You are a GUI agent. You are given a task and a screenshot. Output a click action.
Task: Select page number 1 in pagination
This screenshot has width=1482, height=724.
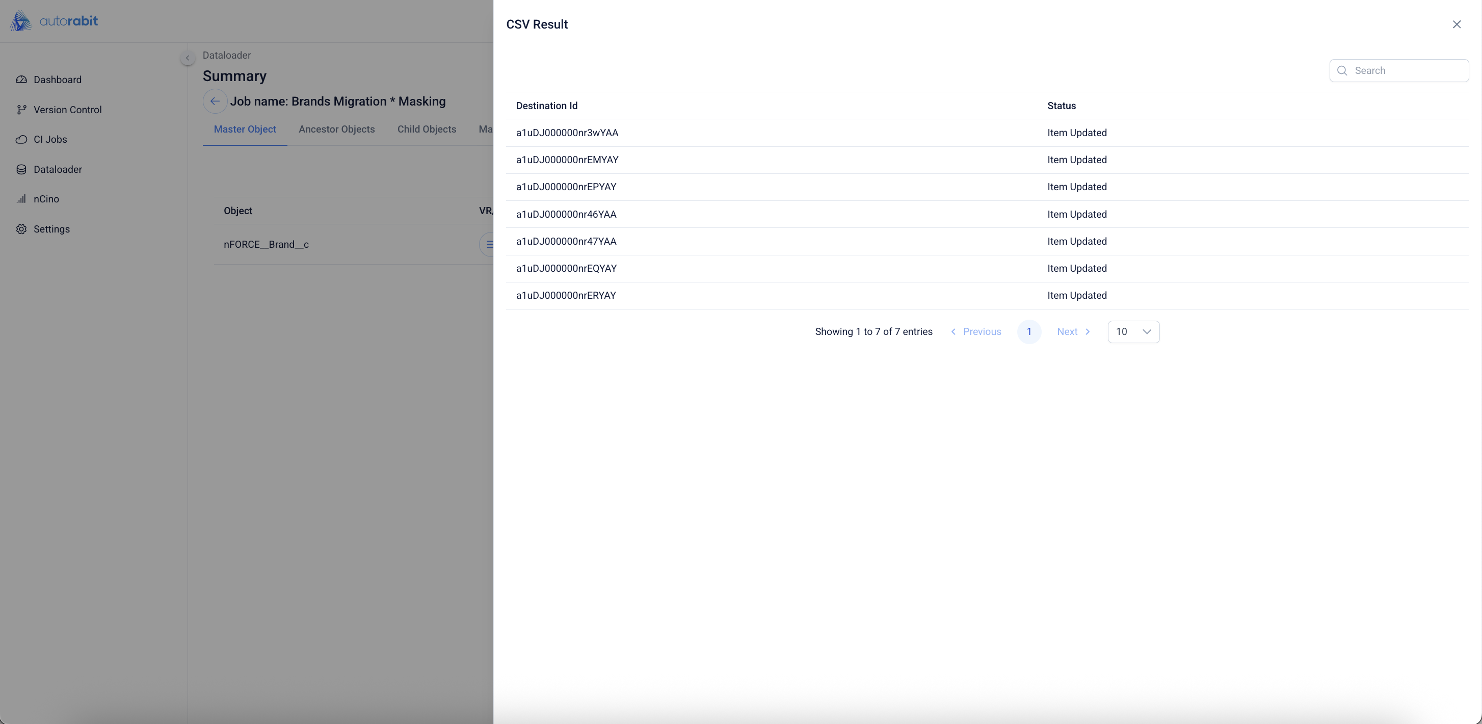click(1028, 331)
